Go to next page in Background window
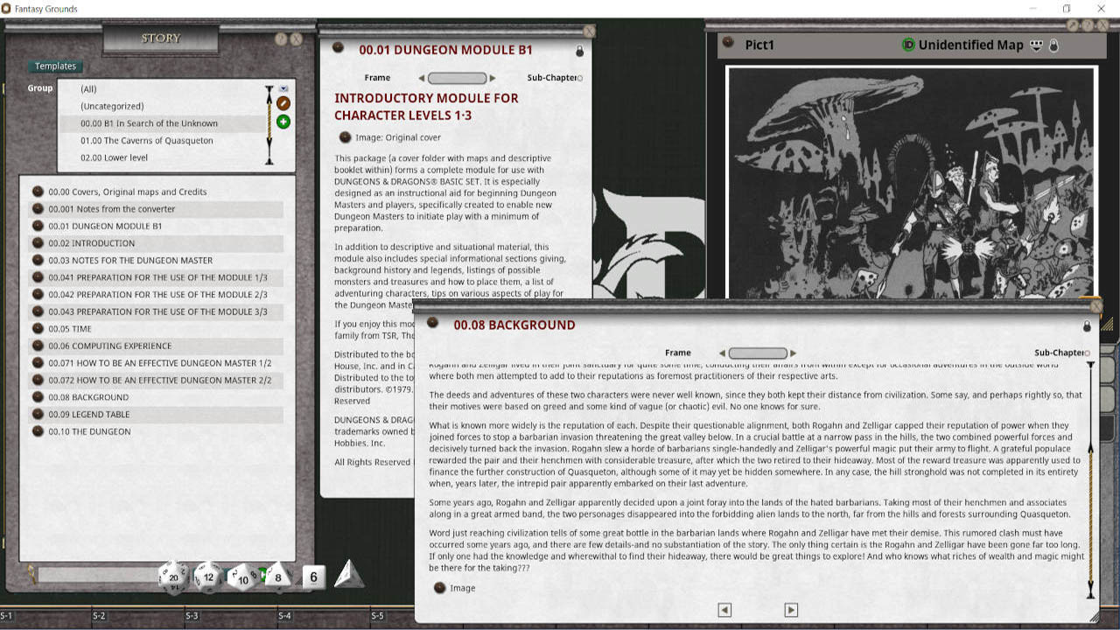The image size is (1120, 630). coord(791,610)
